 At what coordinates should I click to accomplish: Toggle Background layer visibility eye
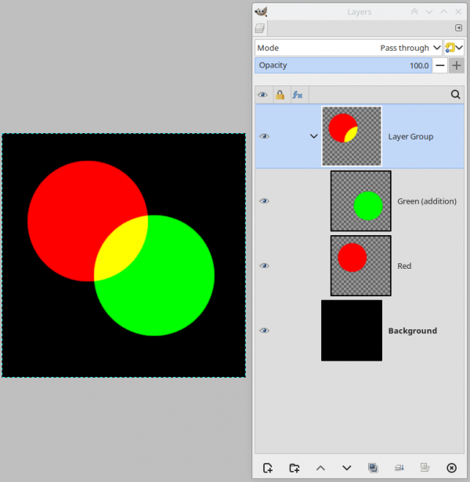click(264, 331)
